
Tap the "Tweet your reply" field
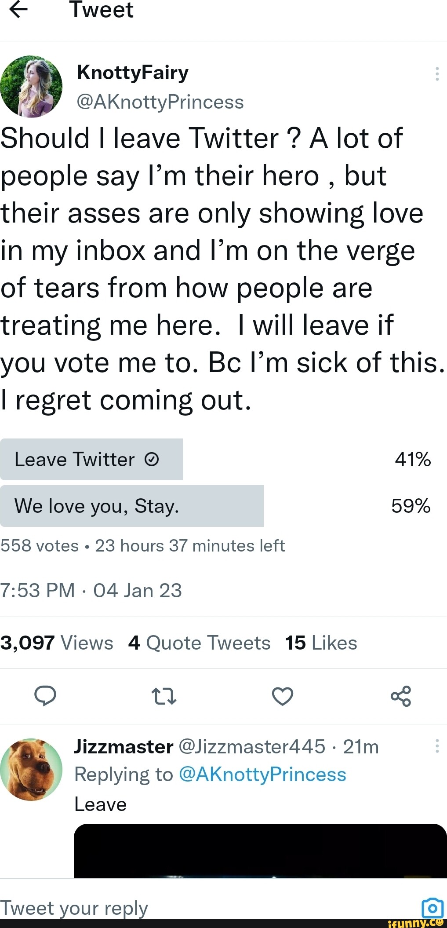pyautogui.click(x=176, y=908)
